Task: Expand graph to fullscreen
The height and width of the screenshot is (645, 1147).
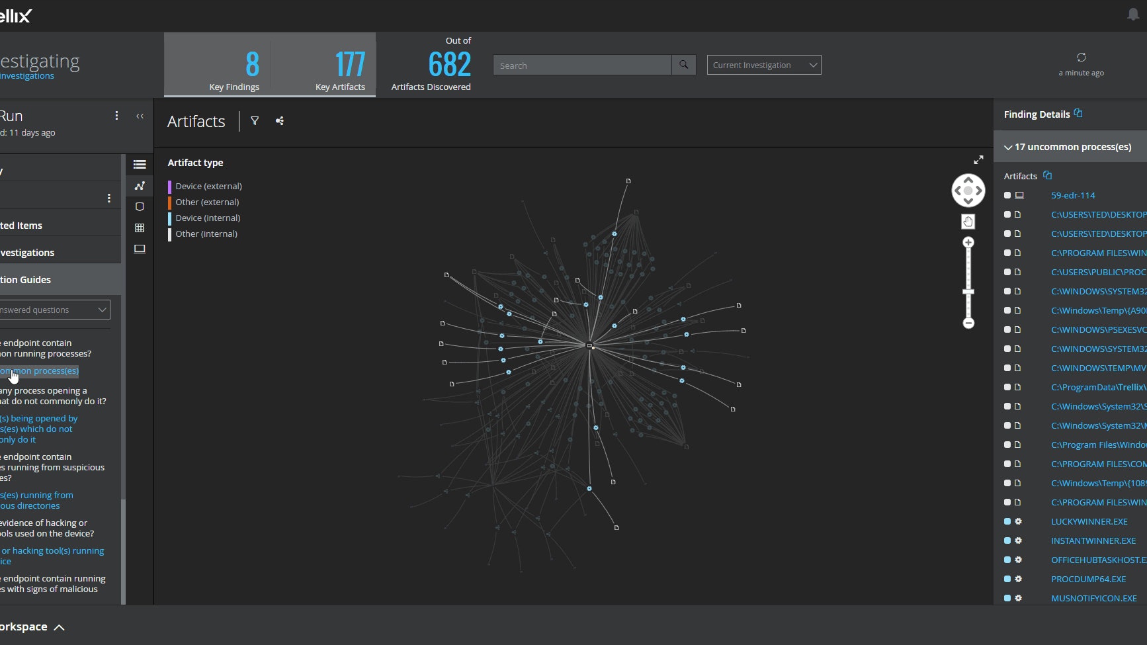Action: click(978, 160)
